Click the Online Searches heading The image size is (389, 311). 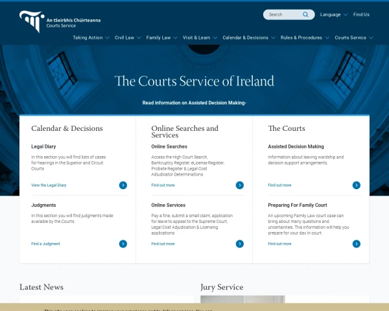coord(169,146)
